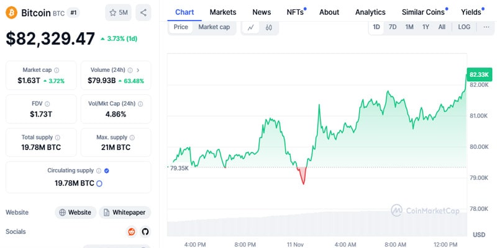The height and width of the screenshot is (248, 497).
Task: Show Volume (24h) info icon
Action: click(130, 70)
